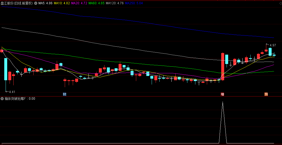Click the 4.97 high price label
The width and height of the screenshot is (282, 145).
(273, 45)
